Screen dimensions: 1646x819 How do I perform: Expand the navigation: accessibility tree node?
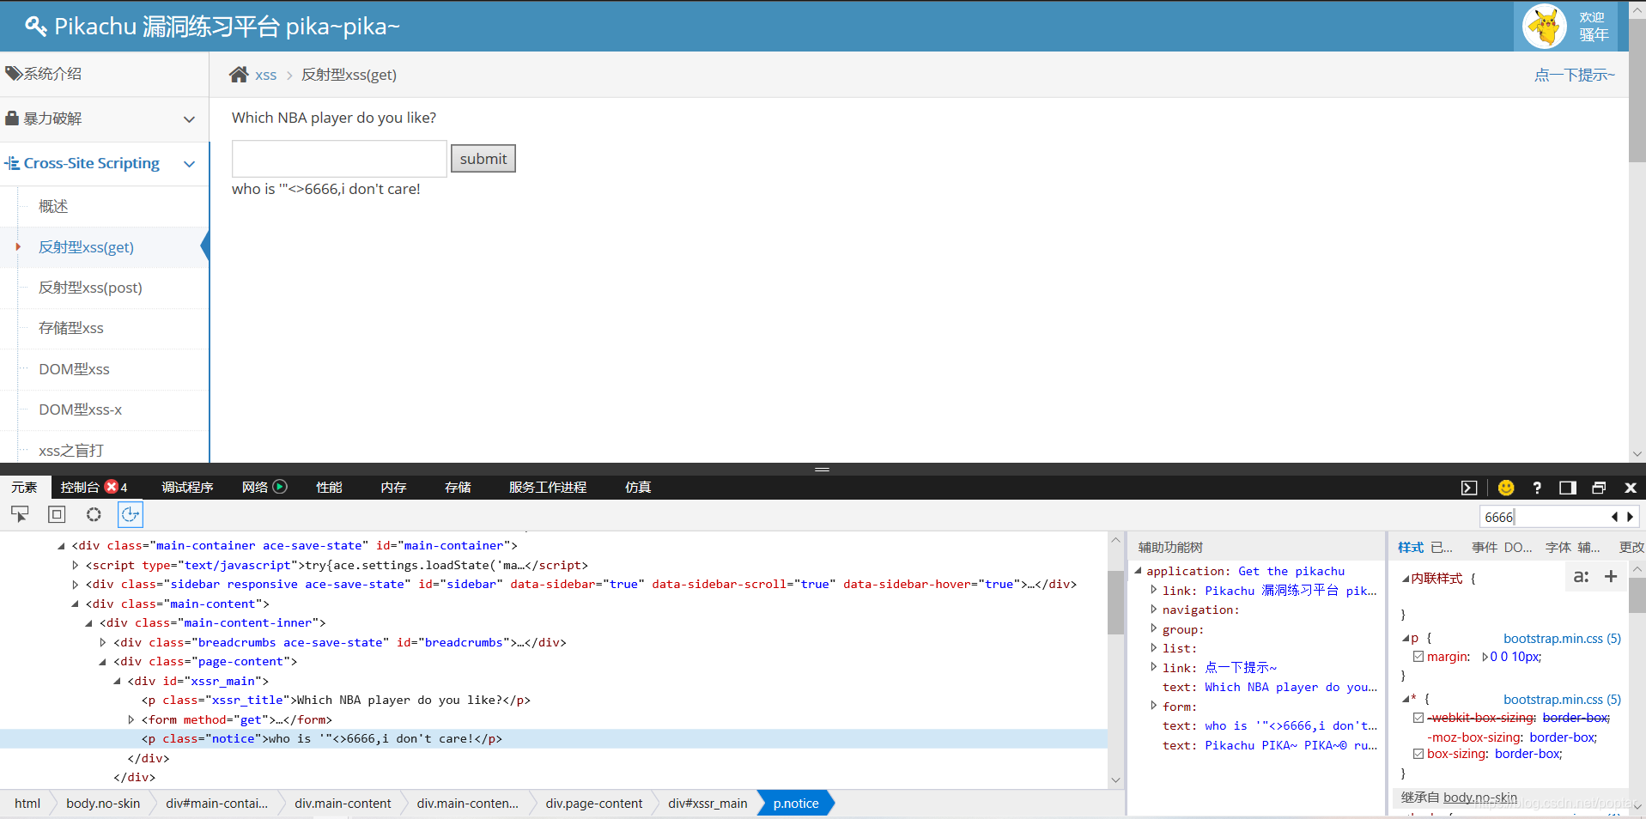[1153, 609]
